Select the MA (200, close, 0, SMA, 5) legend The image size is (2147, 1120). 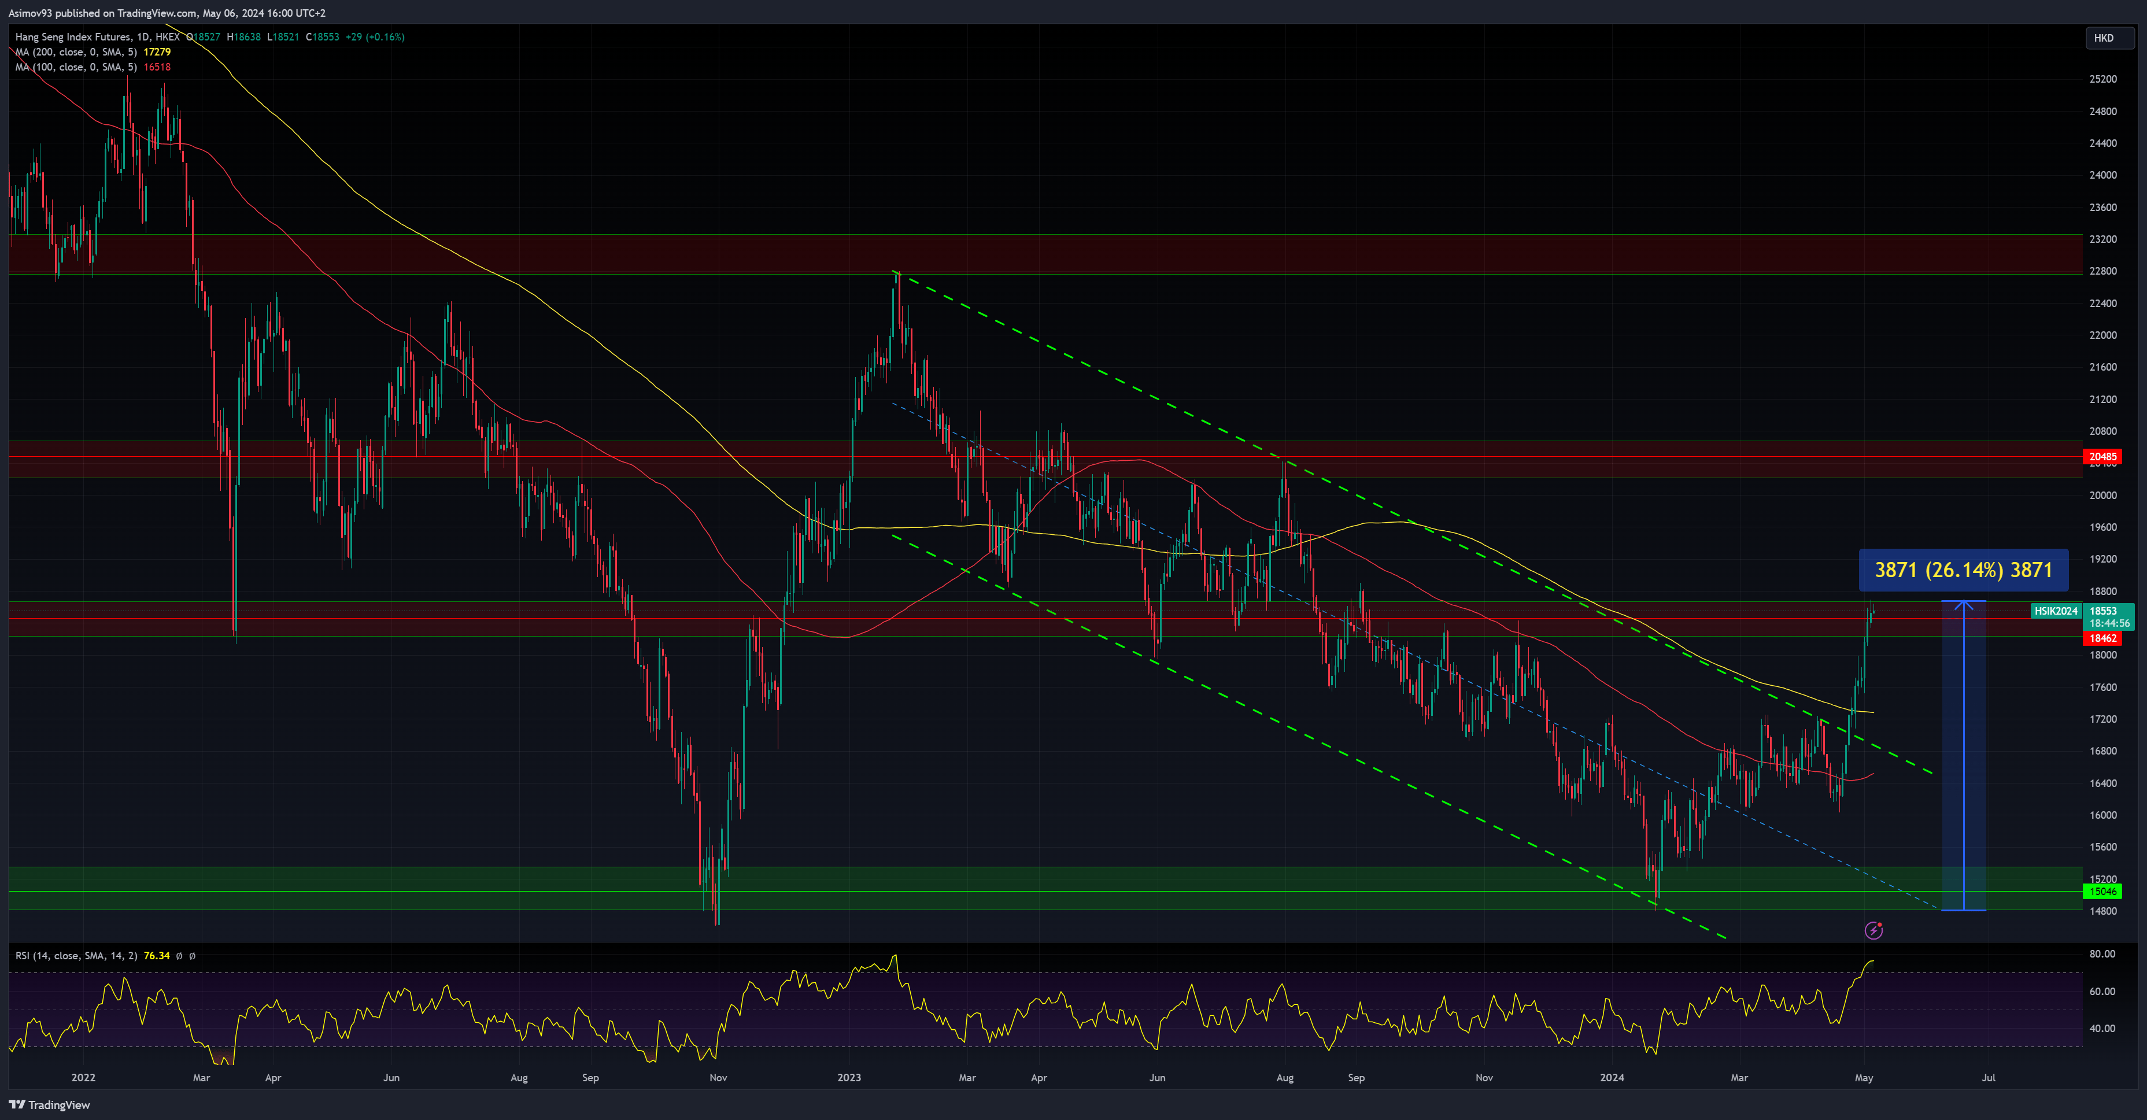(76, 51)
